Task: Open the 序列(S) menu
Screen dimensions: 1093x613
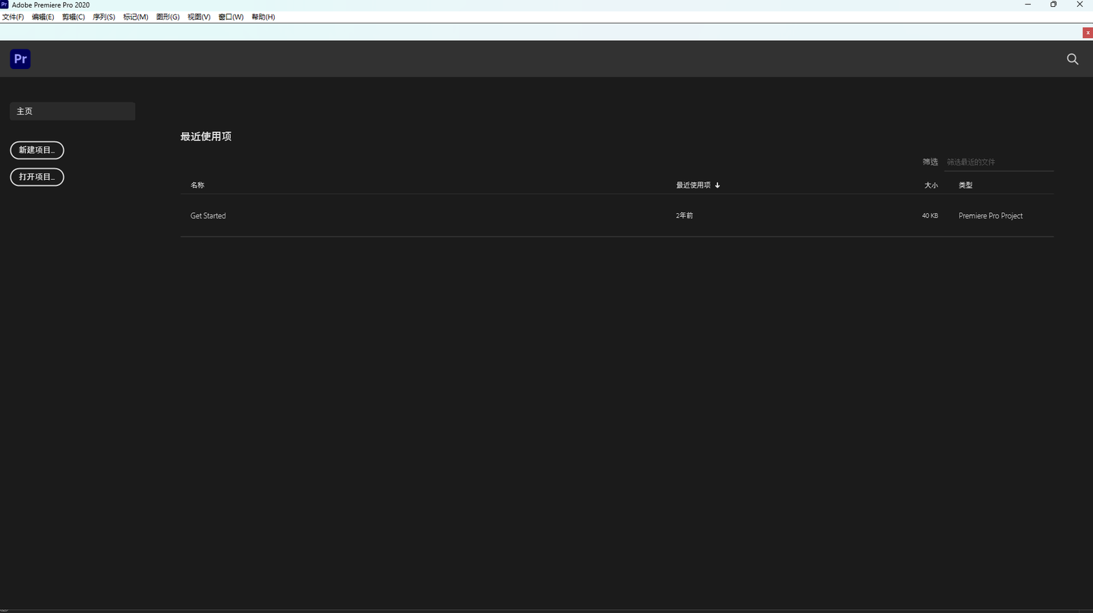Action: tap(104, 17)
